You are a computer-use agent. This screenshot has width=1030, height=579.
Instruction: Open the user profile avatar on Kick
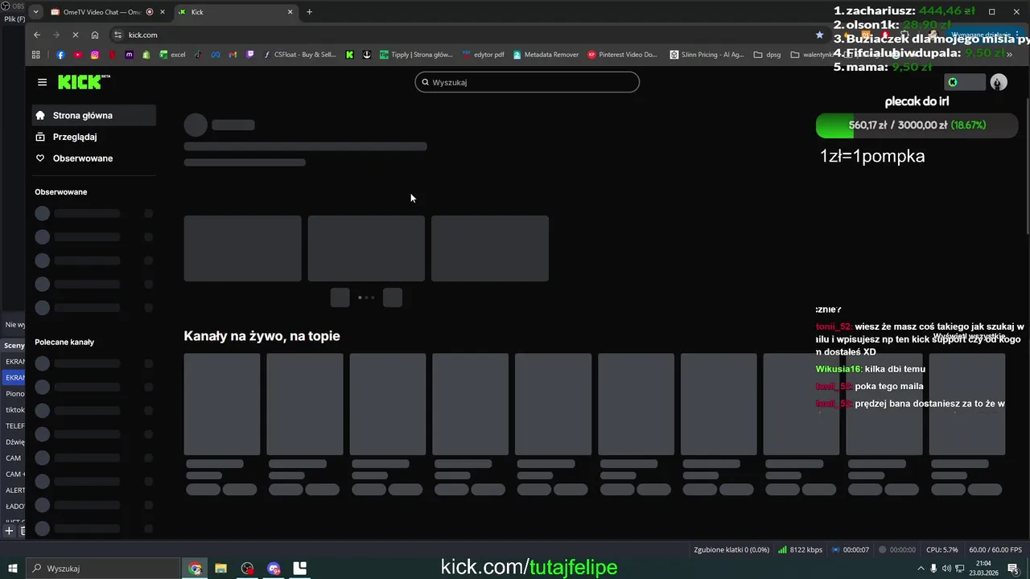[x=999, y=82]
